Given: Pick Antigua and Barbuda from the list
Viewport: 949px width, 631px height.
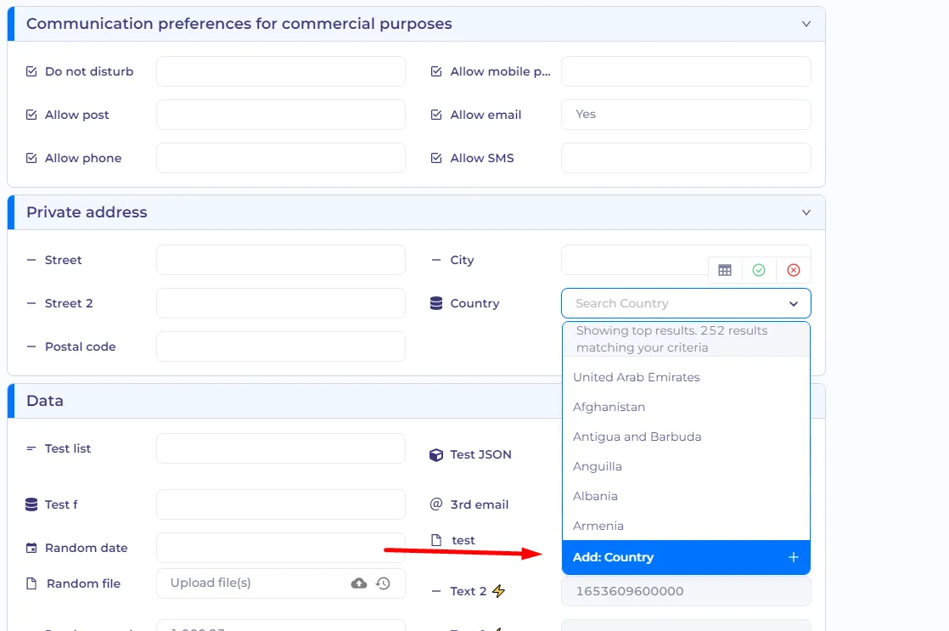Looking at the screenshot, I should (x=687, y=437).
